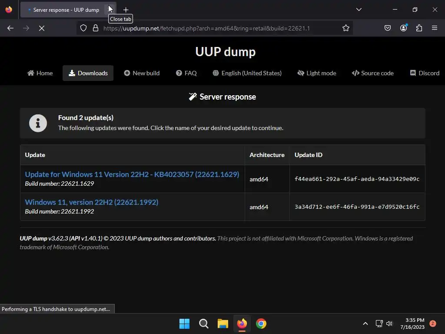Go to Home in site navigation
This screenshot has width=445, height=334.
click(x=40, y=73)
